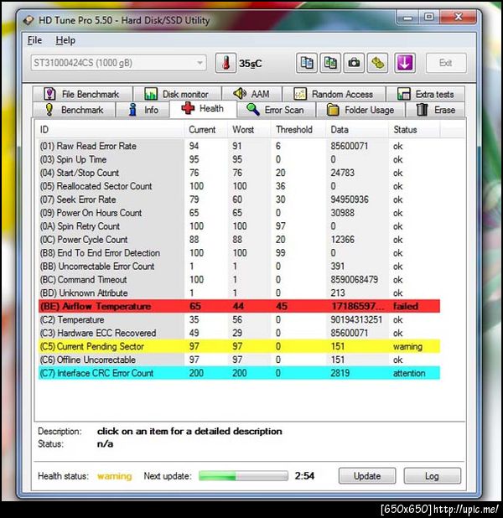Select the (C2) Temperature row
The image size is (503, 518).
click(239, 320)
